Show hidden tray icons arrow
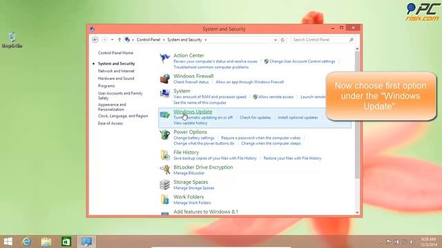This screenshot has width=442, height=248. (x=381, y=242)
